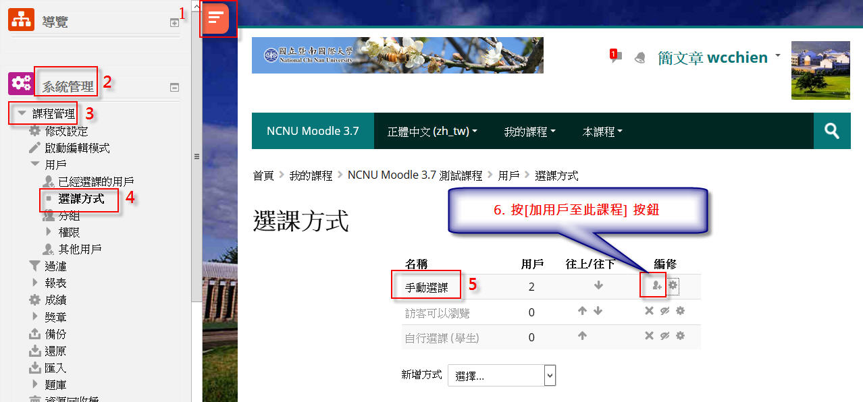Click the notification bell icon
Image resolution: width=863 pixels, height=402 pixels.
(639, 58)
